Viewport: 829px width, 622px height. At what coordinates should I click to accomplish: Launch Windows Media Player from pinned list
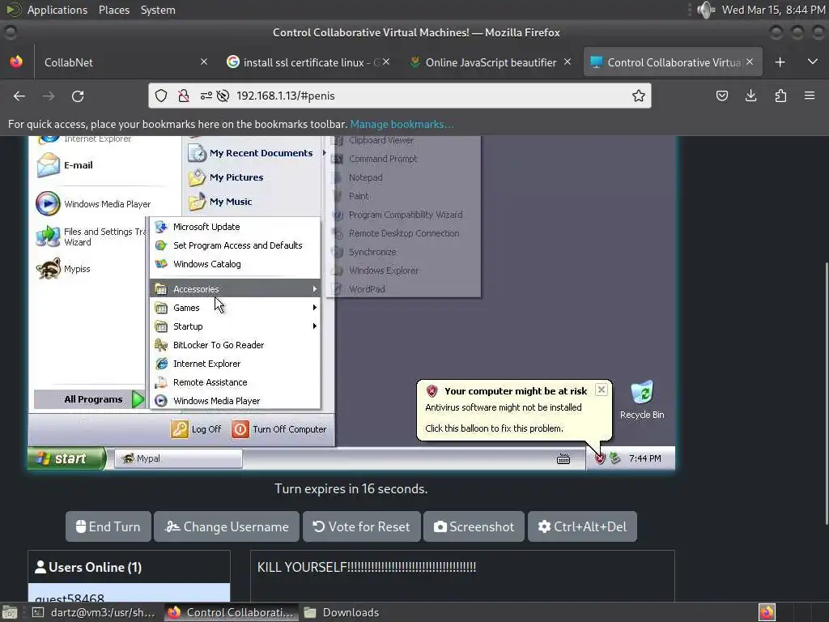pos(94,203)
